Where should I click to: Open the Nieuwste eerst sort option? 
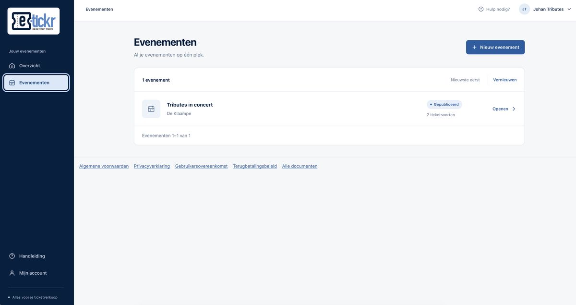(x=465, y=80)
